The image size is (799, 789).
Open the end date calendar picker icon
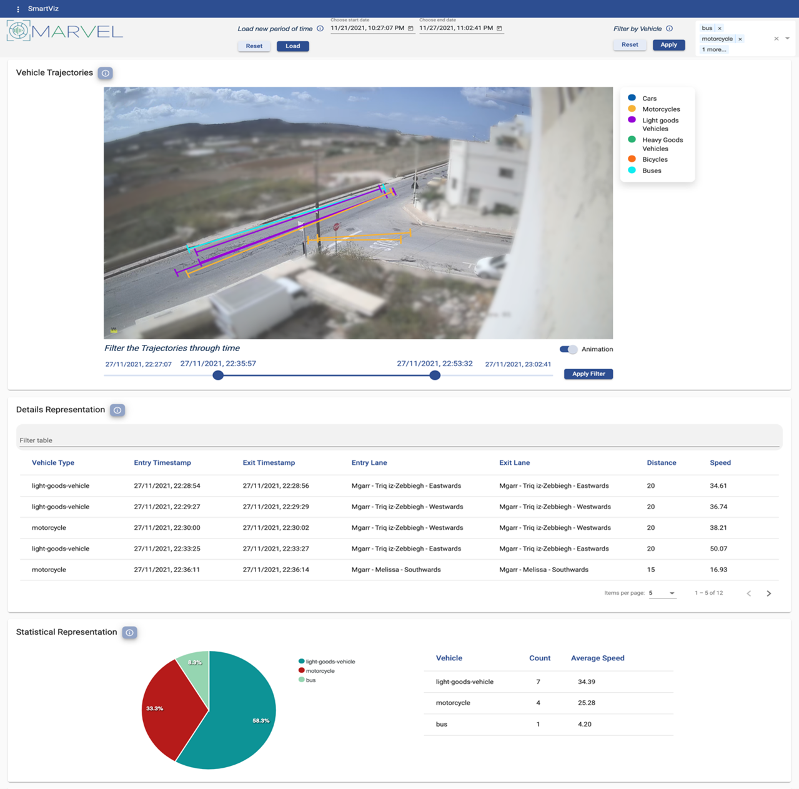499,28
